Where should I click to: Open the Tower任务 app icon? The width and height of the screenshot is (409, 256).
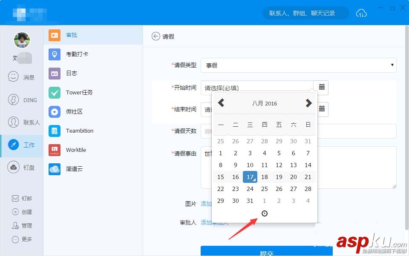point(55,92)
